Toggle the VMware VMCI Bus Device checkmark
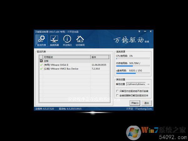The height and width of the screenshot is (141, 188). 41,69
